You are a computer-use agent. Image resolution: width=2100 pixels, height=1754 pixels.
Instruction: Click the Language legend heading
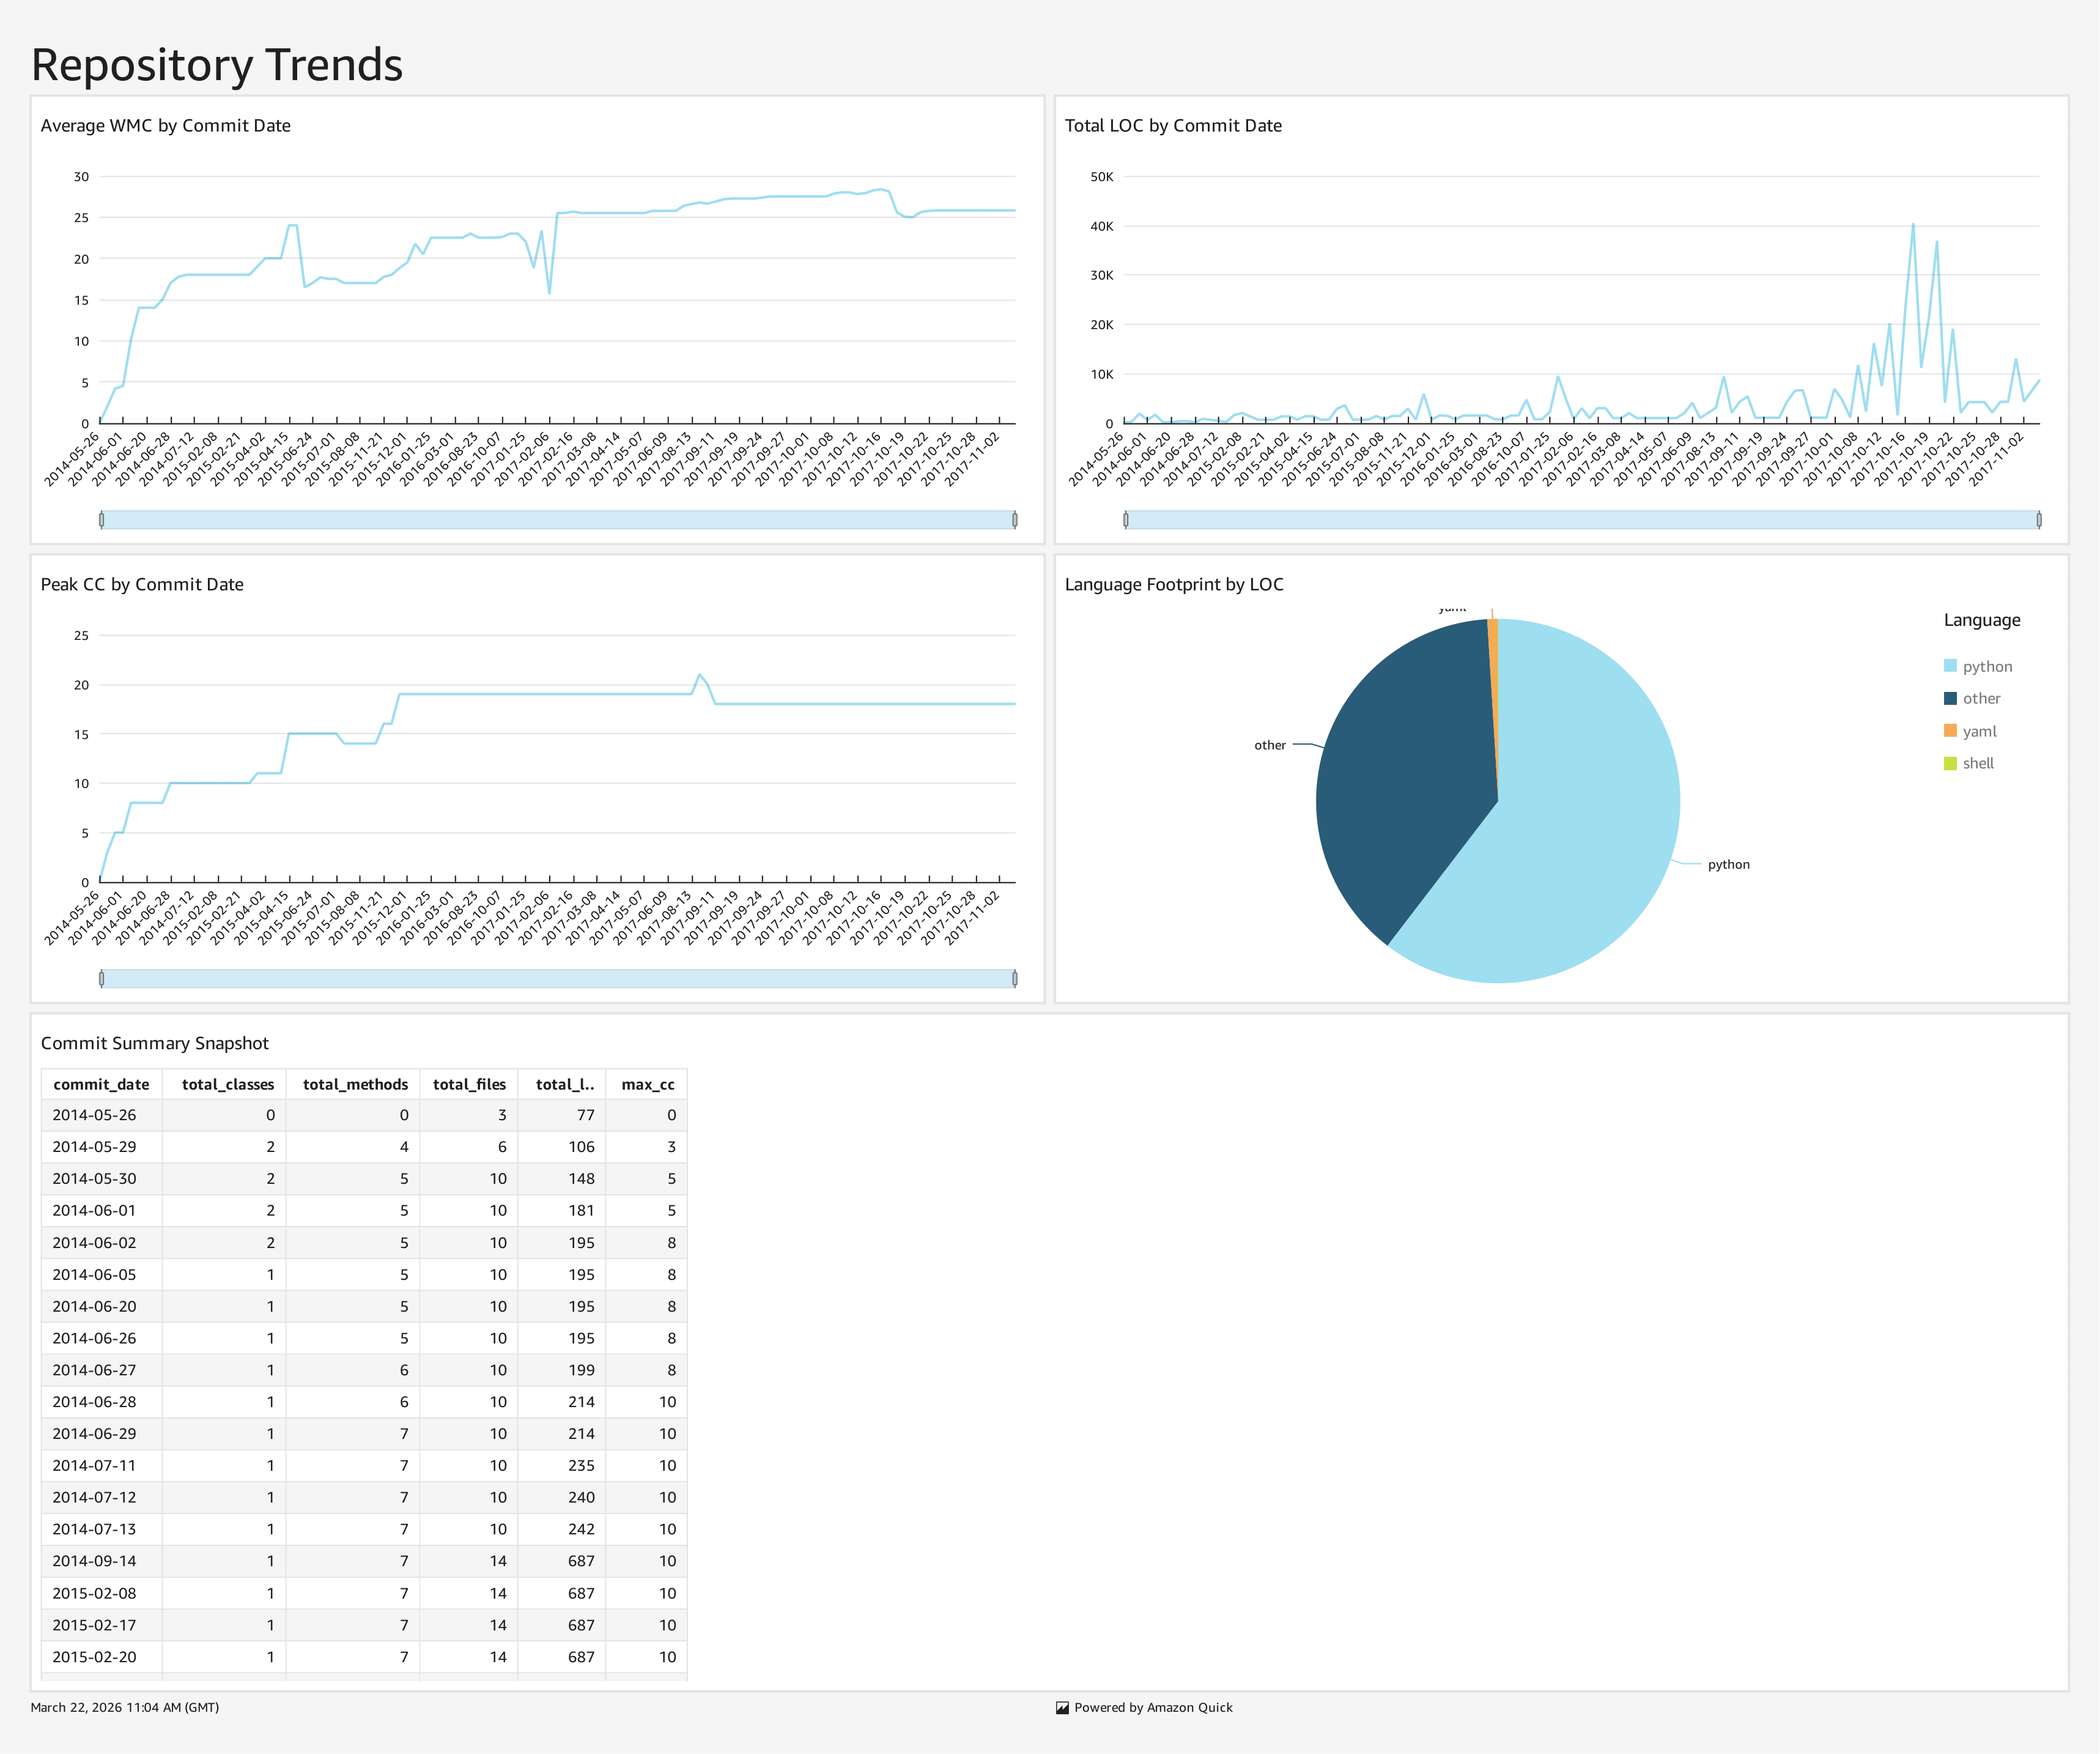pos(1982,620)
